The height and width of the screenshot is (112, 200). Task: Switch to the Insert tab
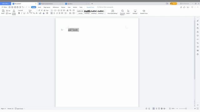click(39, 7)
